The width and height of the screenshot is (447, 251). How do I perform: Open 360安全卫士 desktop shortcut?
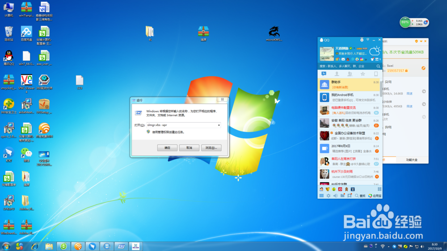(x=9, y=106)
